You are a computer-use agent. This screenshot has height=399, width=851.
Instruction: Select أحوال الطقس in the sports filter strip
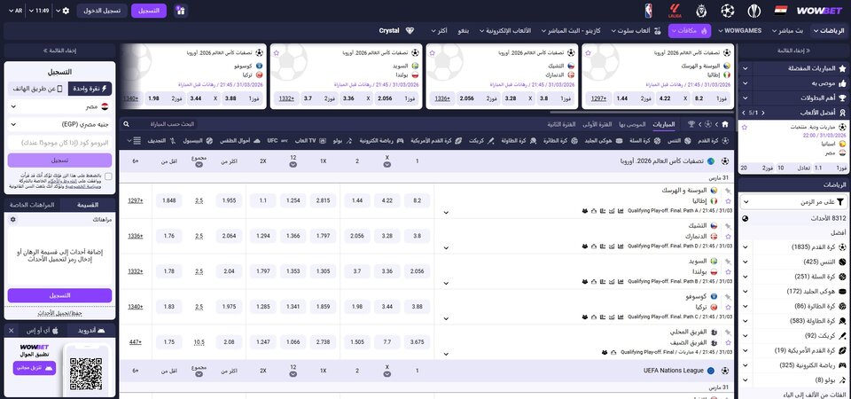coord(239,141)
